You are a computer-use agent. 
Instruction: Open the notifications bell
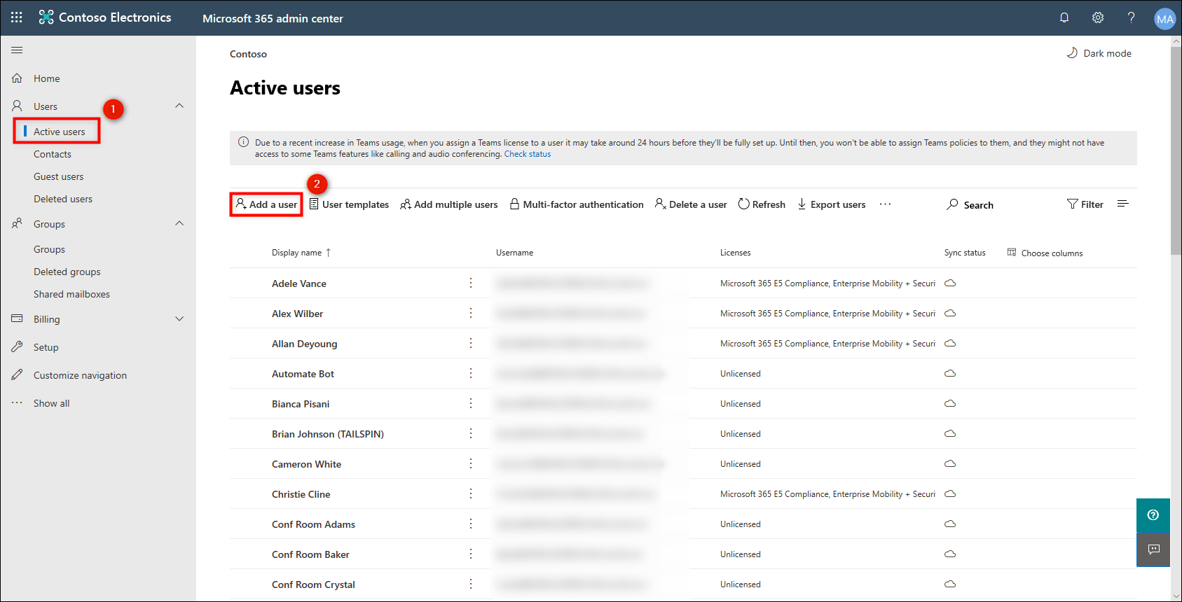[x=1064, y=17]
